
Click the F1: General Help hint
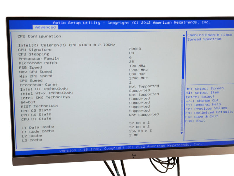[x=203, y=105]
